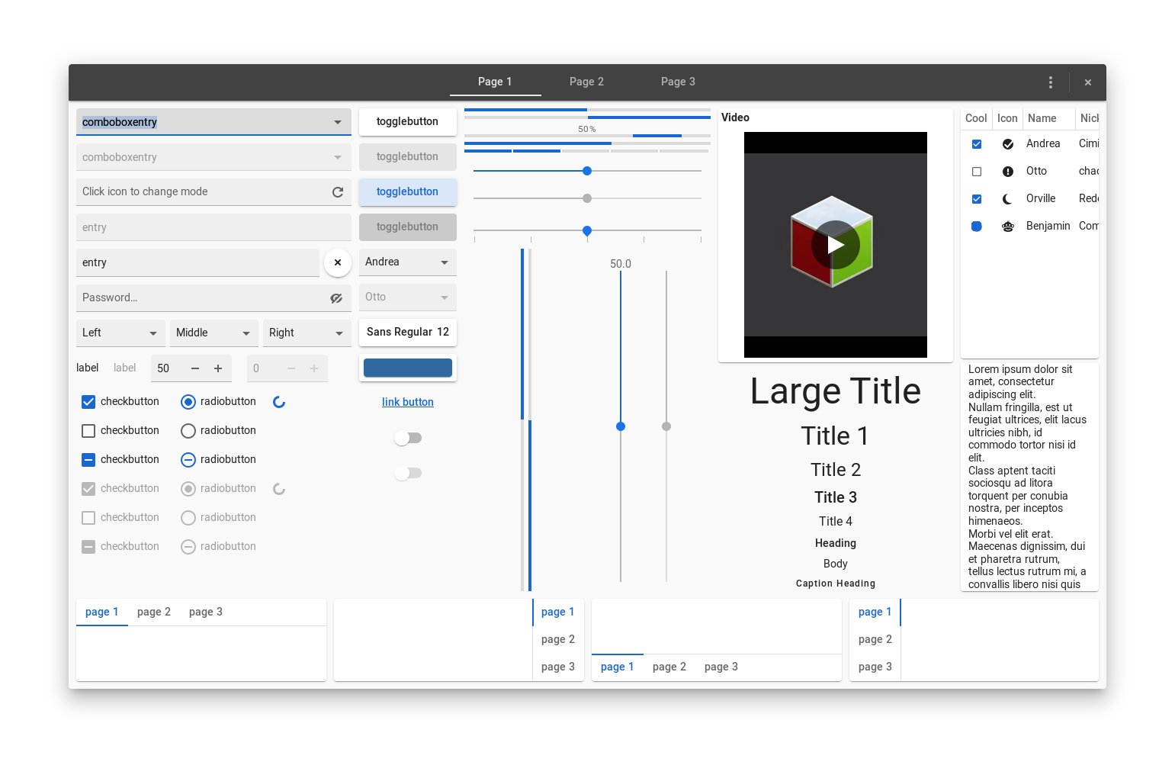Select the unselected second radiobutton
This screenshot has width=1175, height=762.
click(x=188, y=431)
